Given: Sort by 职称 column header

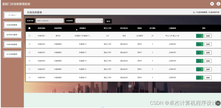Looking at the screenshot, I should (140, 28).
